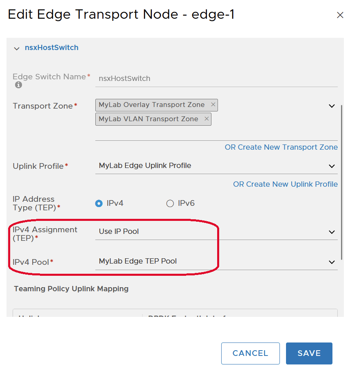Close the Edit Edge Transport Node dialog
Image resolution: width=352 pixels, height=373 pixels.
(340, 15)
